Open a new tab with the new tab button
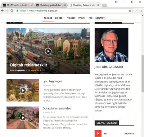 [104, 5]
